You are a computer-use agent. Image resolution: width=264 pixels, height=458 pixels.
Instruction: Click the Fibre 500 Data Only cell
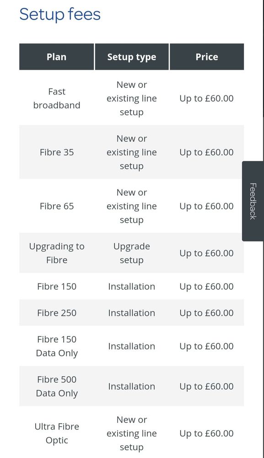[x=57, y=386]
